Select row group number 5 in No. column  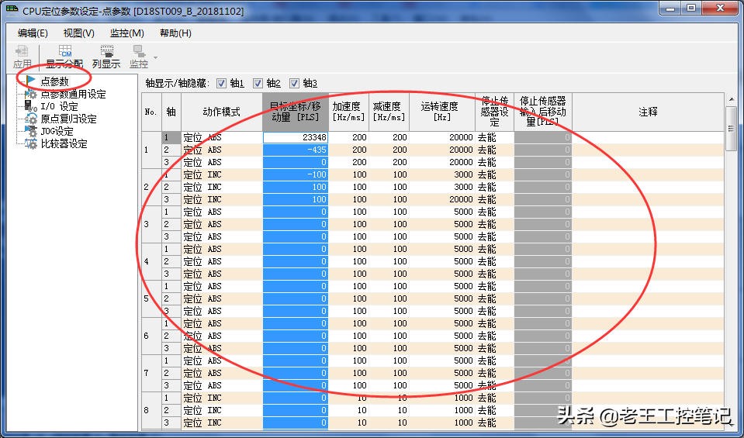coord(151,298)
